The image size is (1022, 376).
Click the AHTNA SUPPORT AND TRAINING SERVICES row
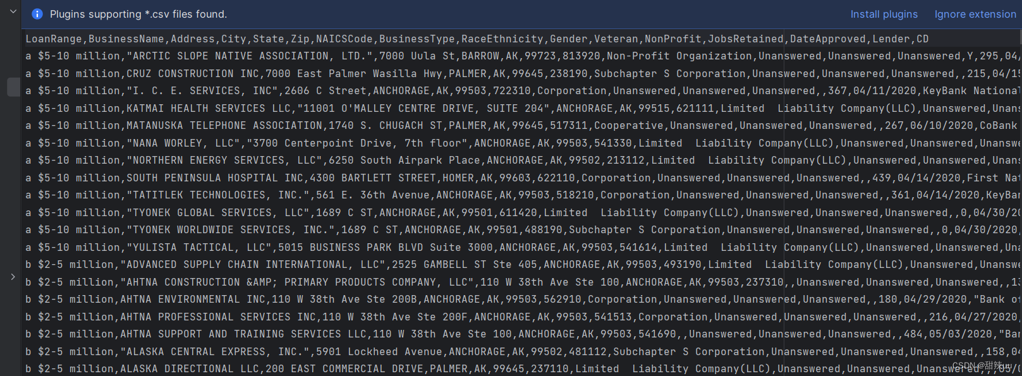click(523, 334)
